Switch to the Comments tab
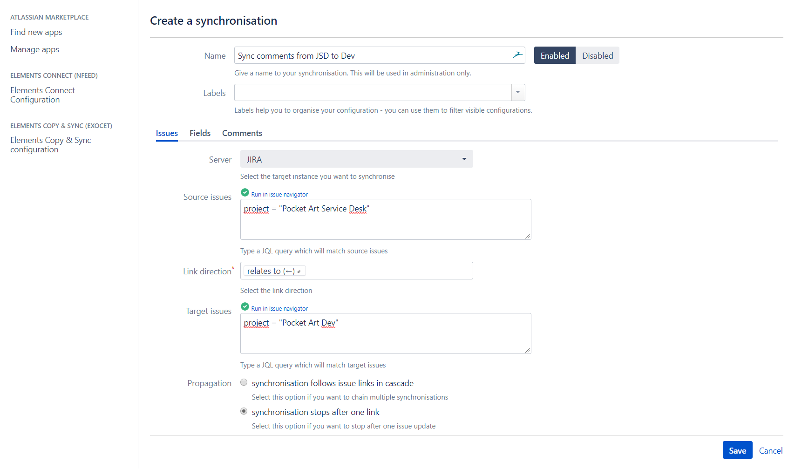The width and height of the screenshot is (795, 469). coord(242,133)
